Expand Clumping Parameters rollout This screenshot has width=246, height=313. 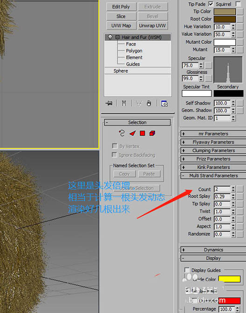(213, 150)
